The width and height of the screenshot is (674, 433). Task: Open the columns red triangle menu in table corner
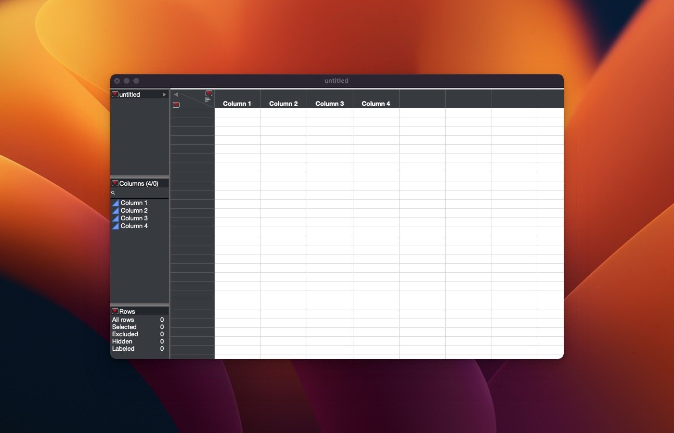coord(209,93)
